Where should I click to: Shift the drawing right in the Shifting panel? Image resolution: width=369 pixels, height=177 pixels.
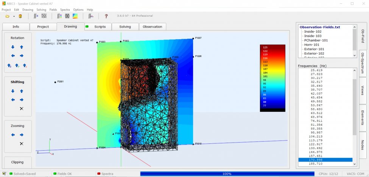pyautogui.click(x=22, y=100)
